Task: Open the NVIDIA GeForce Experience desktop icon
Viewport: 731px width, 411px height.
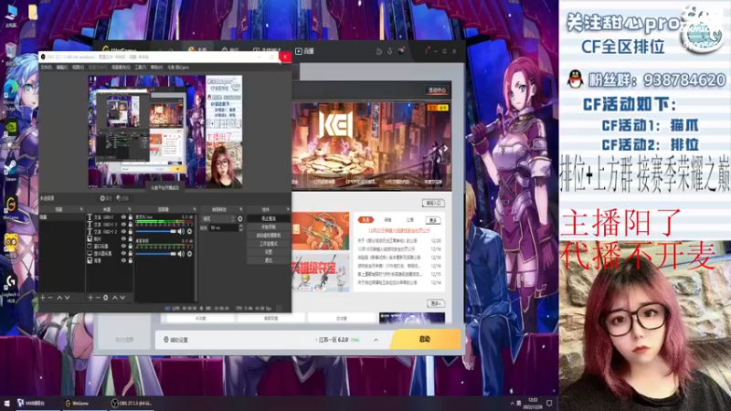Action: point(11,132)
